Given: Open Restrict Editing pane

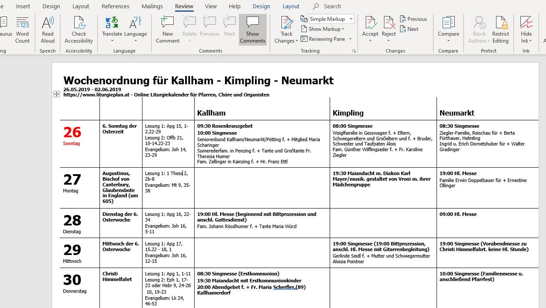Looking at the screenshot, I should pyautogui.click(x=500, y=30).
